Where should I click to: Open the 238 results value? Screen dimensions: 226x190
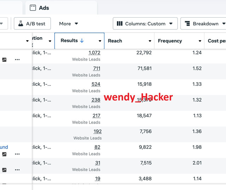96,100
